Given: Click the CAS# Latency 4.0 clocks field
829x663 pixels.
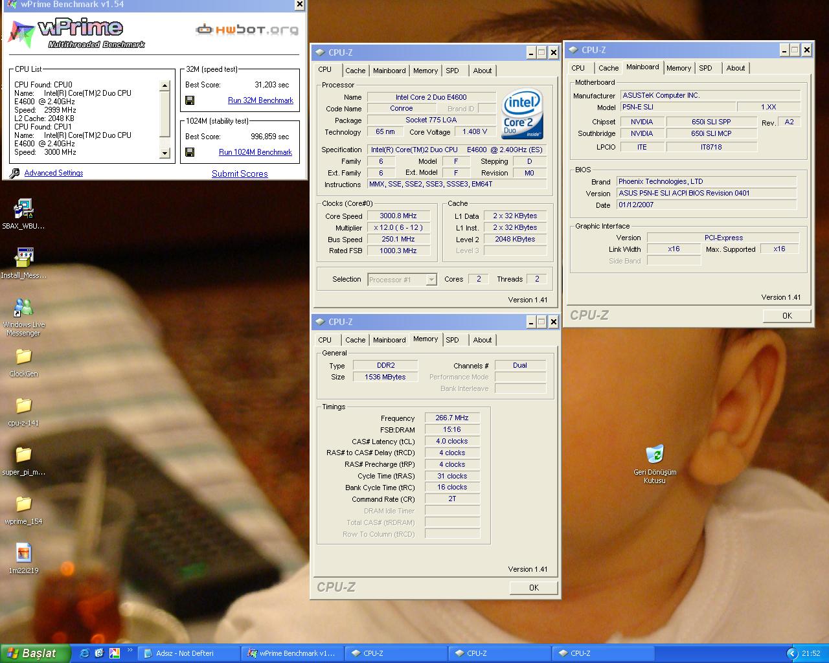Looking at the screenshot, I should (x=452, y=441).
